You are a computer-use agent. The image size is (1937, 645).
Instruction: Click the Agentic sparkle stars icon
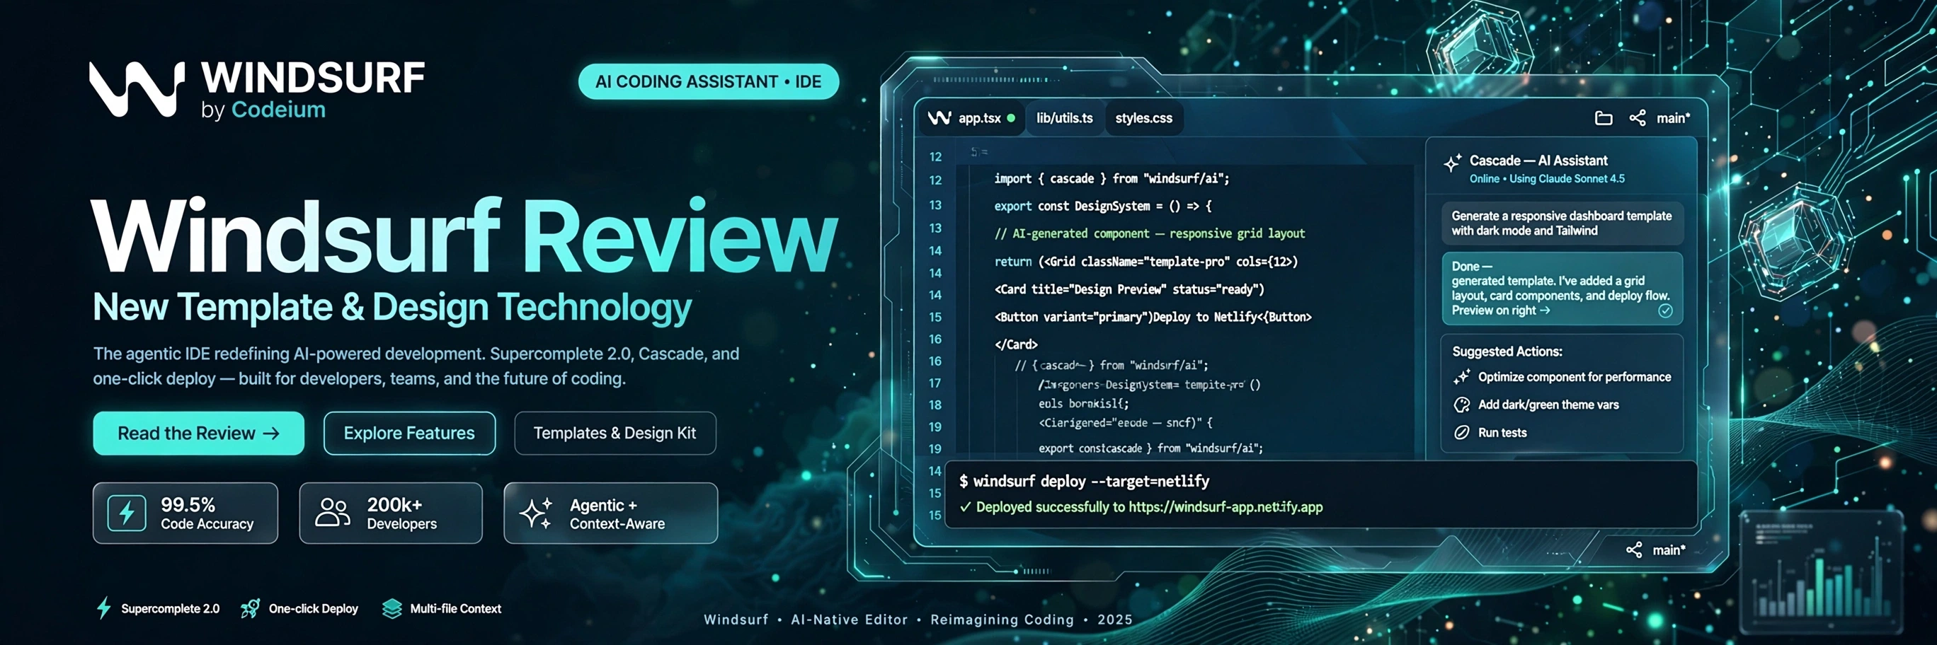tap(537, 513)
